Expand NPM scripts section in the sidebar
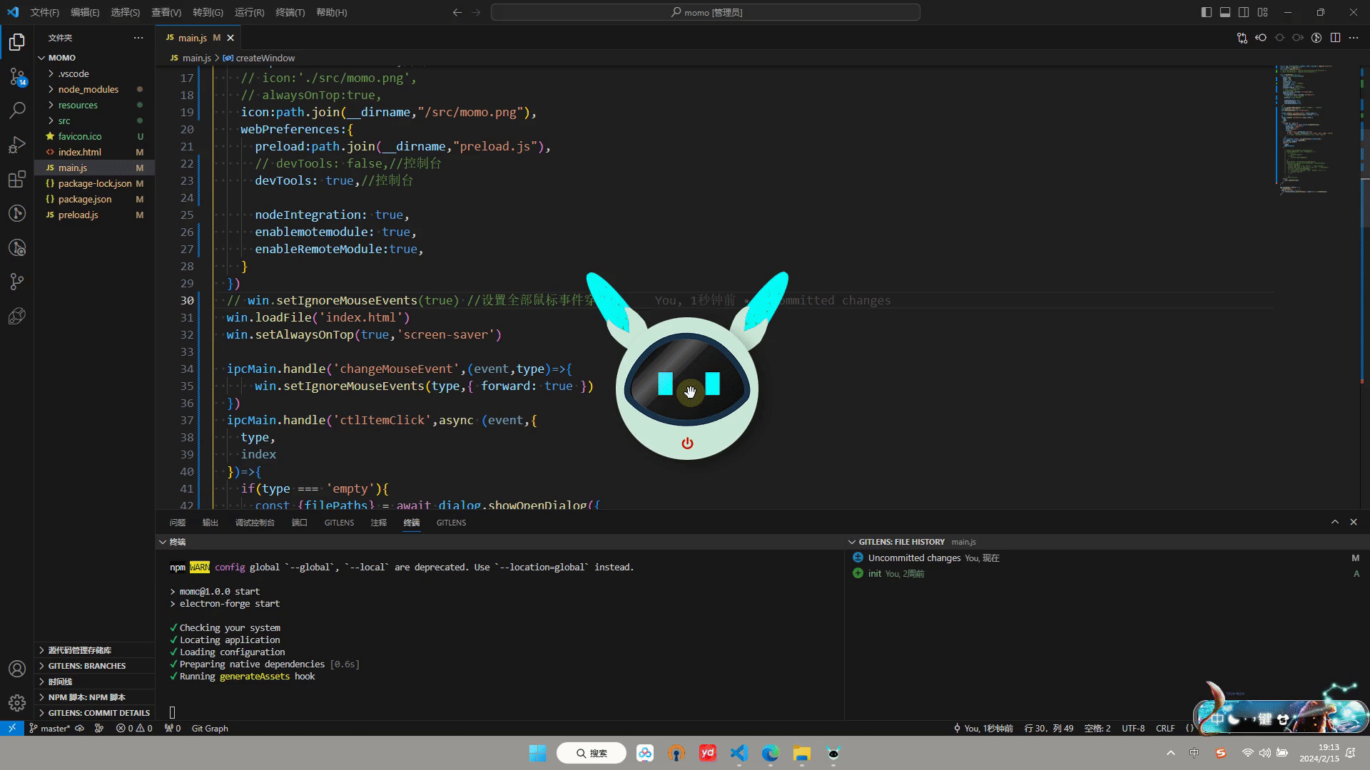This screenshot has width=1370, height=770. [x=95, y=697]
